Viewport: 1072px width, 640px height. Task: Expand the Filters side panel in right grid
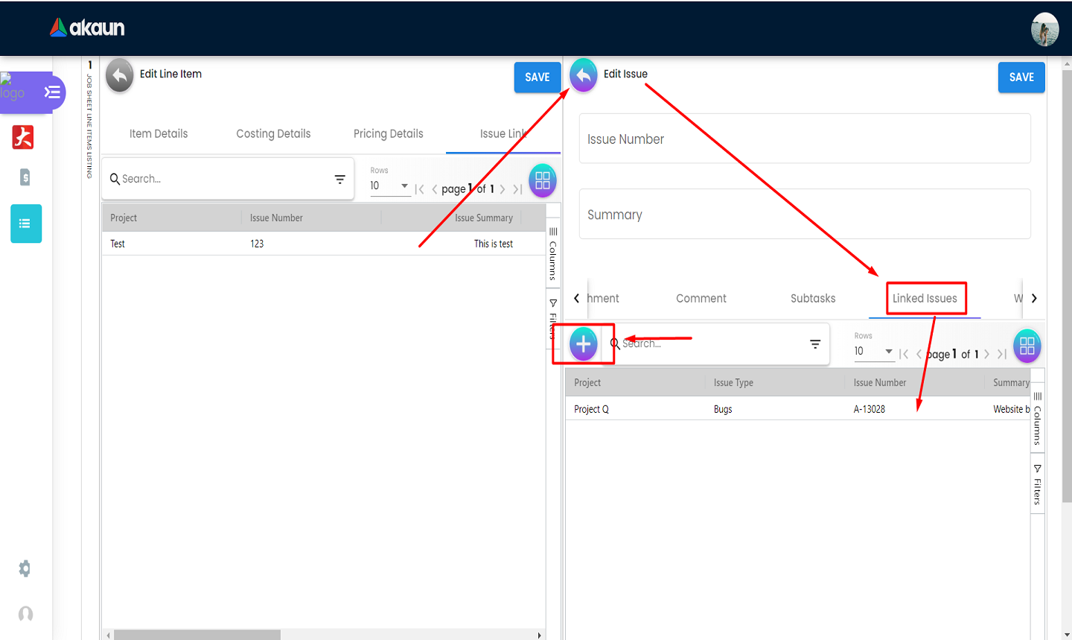point(1037,484)
